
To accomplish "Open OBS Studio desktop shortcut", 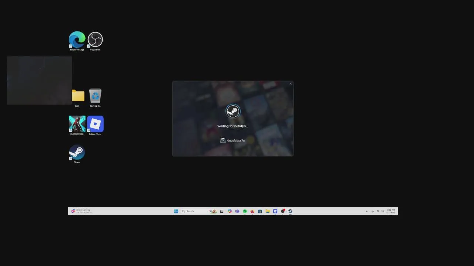I will point(95,41).
